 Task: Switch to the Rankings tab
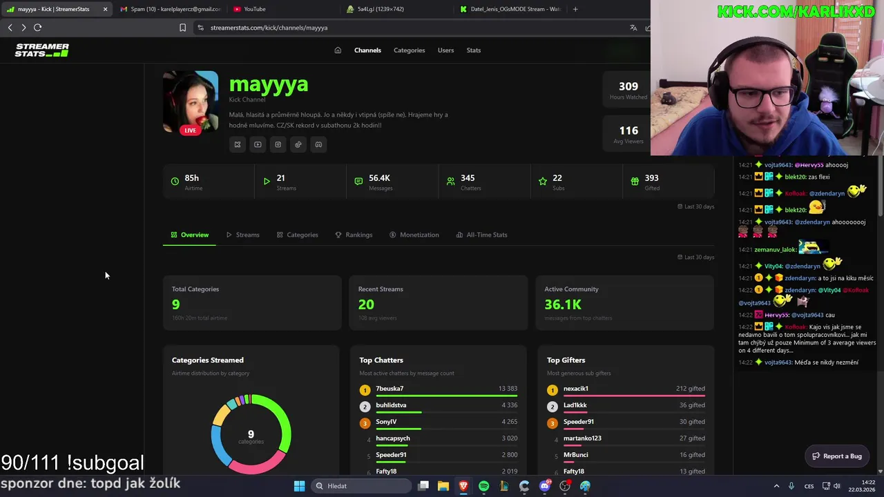pos(354,235)
